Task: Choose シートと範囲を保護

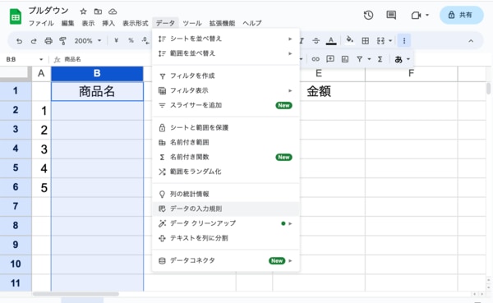Action: [225, 127]
